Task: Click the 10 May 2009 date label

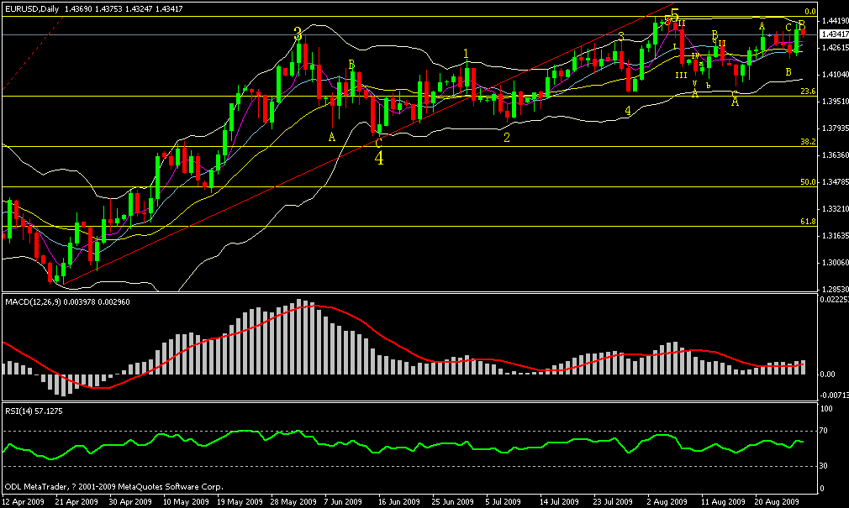Action: click(186, 501)
